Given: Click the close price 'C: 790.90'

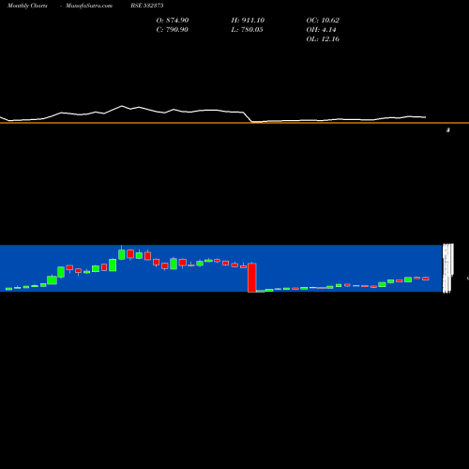Looking at the screenshot, I should point(172,30).
